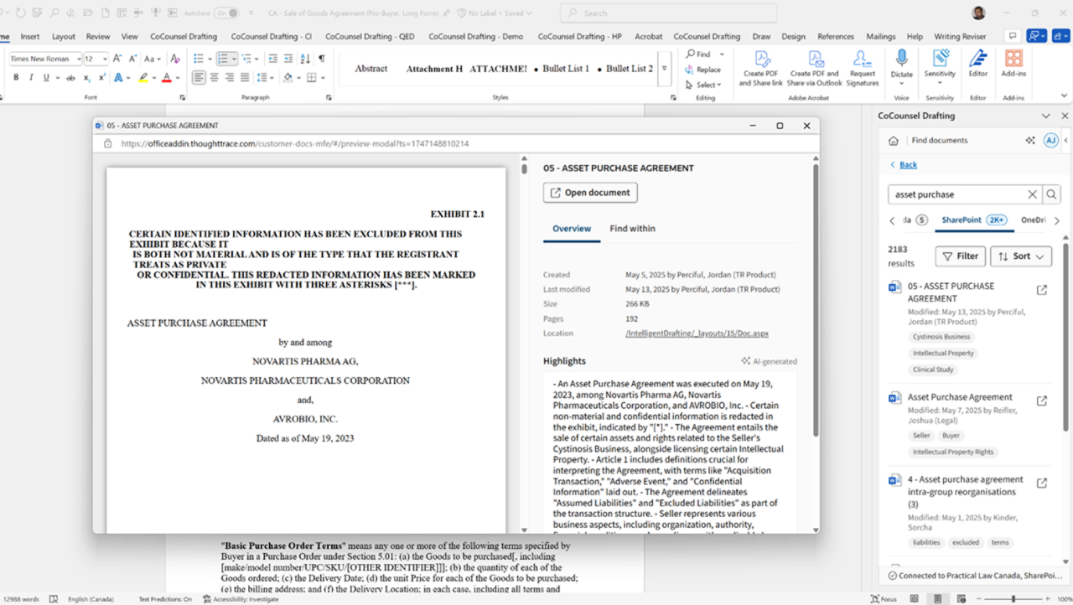
Task: Adjust the zoom slider in status bar
Action: (1013, 599)
